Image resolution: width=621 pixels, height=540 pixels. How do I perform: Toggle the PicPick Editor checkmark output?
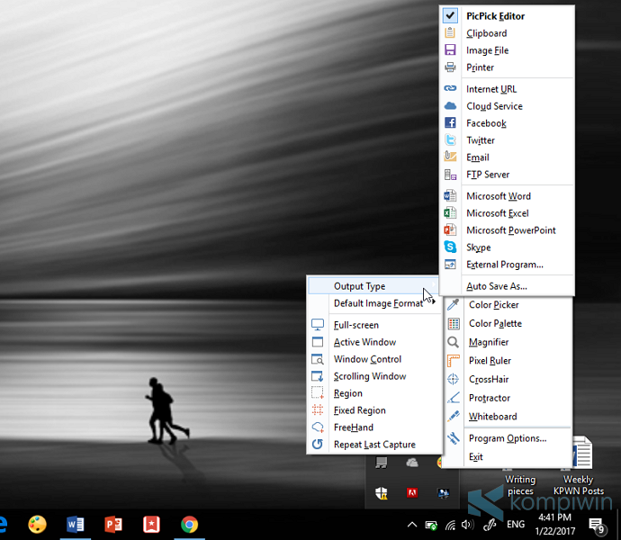coord(450,15)
